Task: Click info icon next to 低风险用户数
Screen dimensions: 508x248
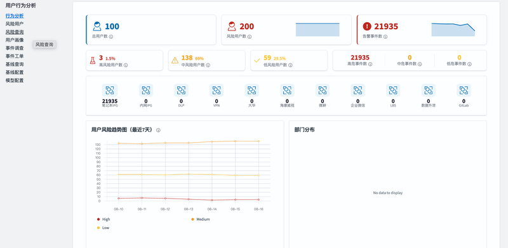Action: tap(290, 65)
